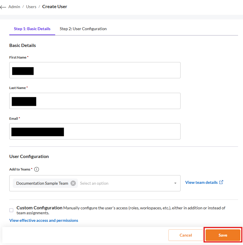This screenshot has width=243, height=245.
Task: Expand the Add to Teams dropdown arrow
Action: (x=175, y=183)
